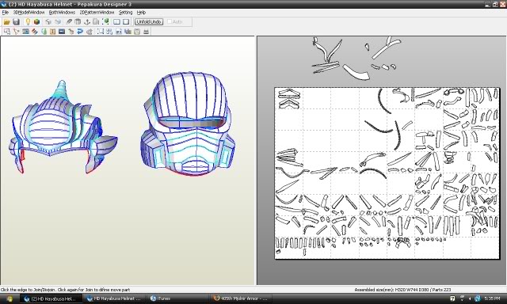507x304 pixels.
Task: Click the crest helmet attachment 3D model
Action: (63, 127)
